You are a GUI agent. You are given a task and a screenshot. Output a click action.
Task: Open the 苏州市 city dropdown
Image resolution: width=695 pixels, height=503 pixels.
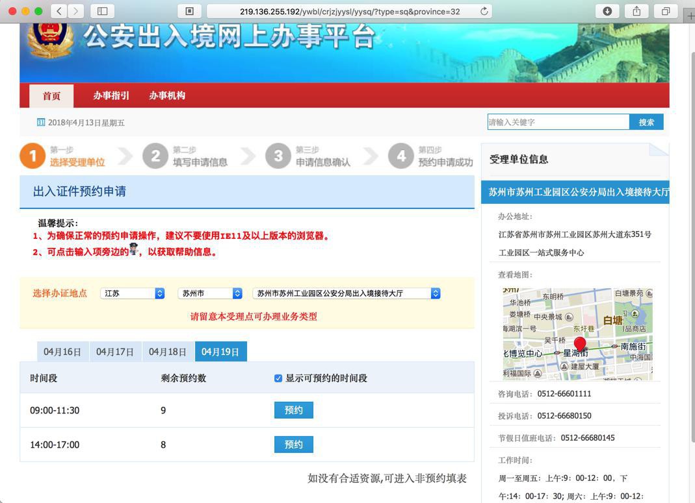click(210, 293)
